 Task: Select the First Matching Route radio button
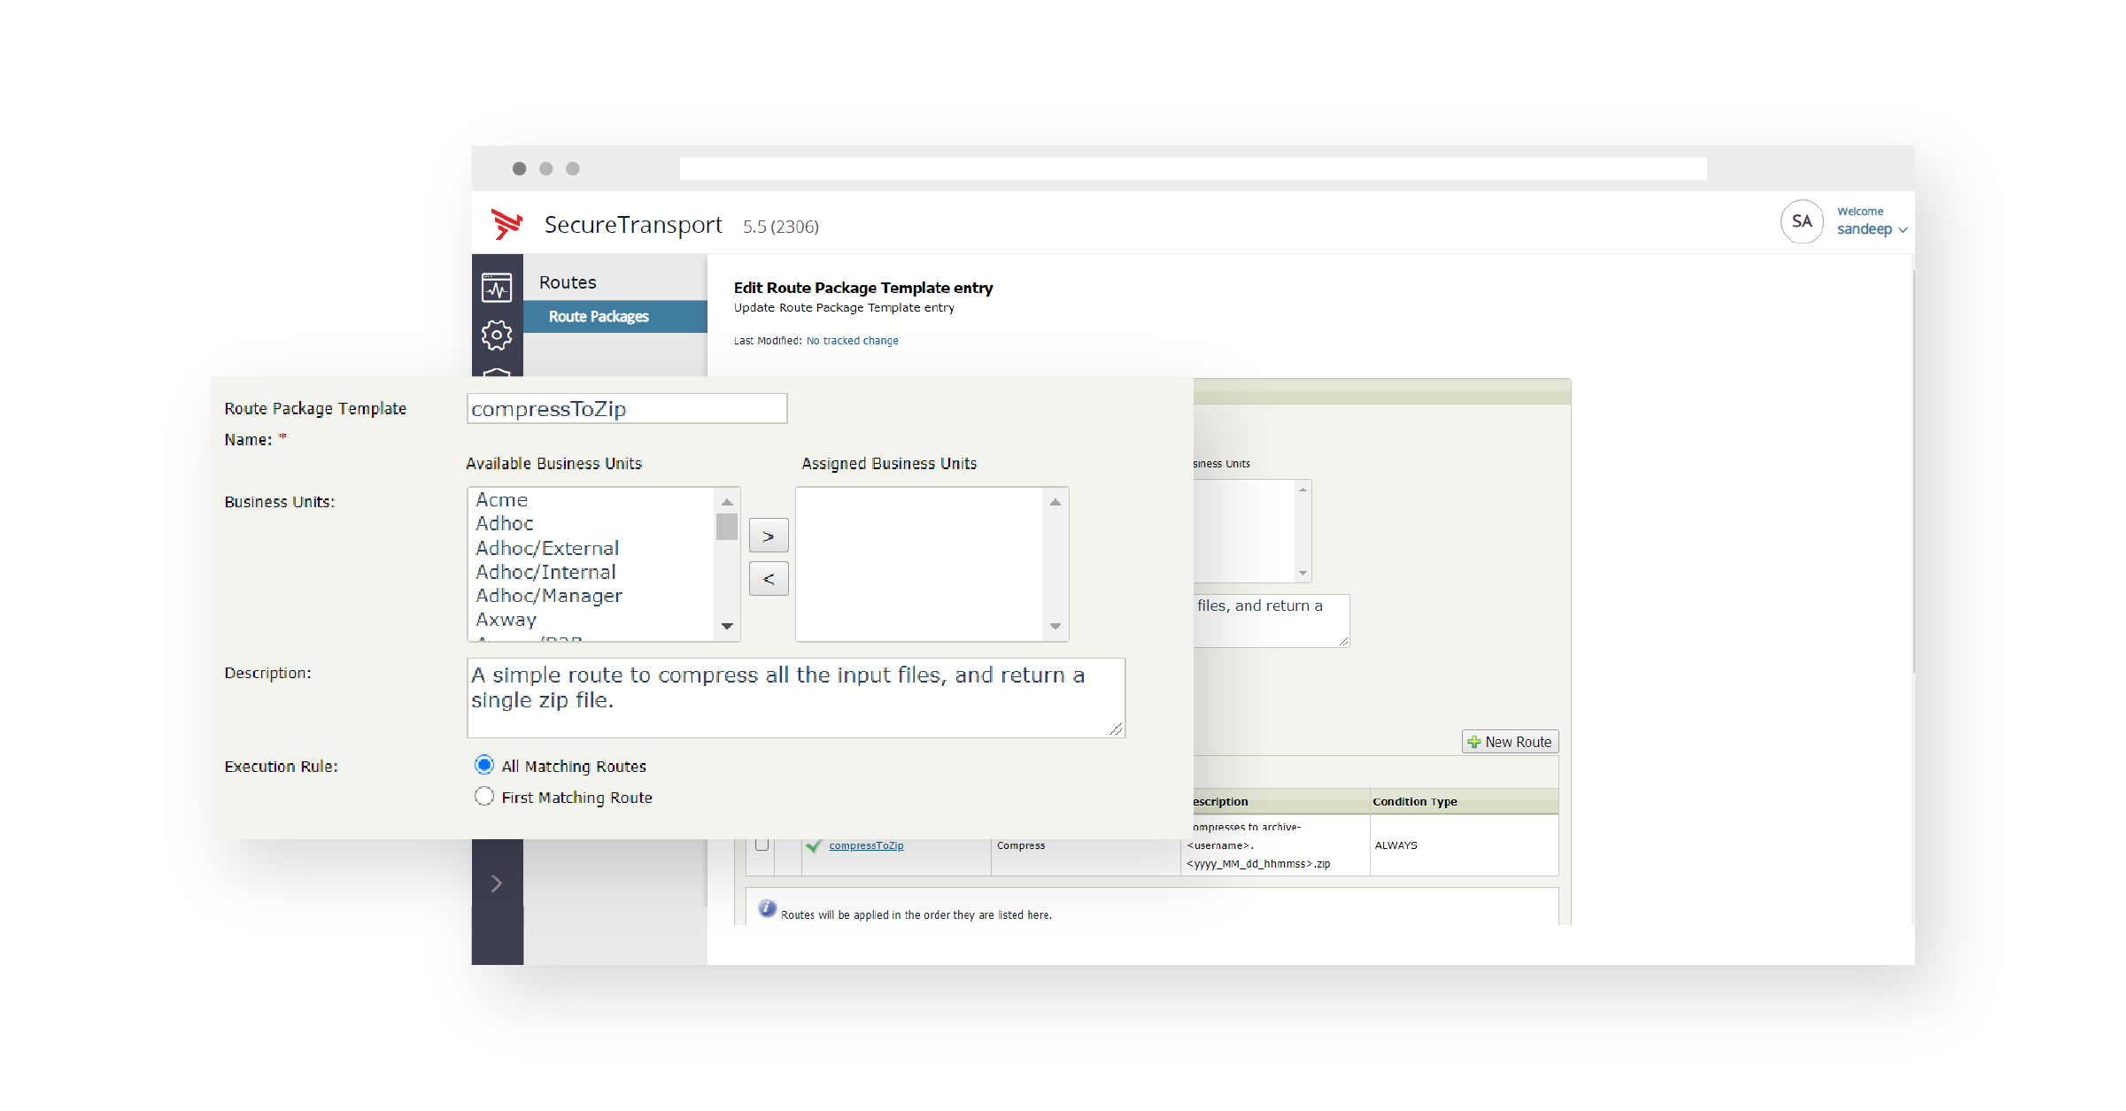[x=483, y=796]
